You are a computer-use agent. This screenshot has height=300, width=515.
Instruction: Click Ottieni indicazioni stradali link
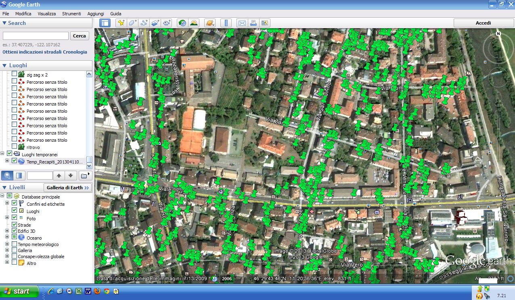pos(33,52)
